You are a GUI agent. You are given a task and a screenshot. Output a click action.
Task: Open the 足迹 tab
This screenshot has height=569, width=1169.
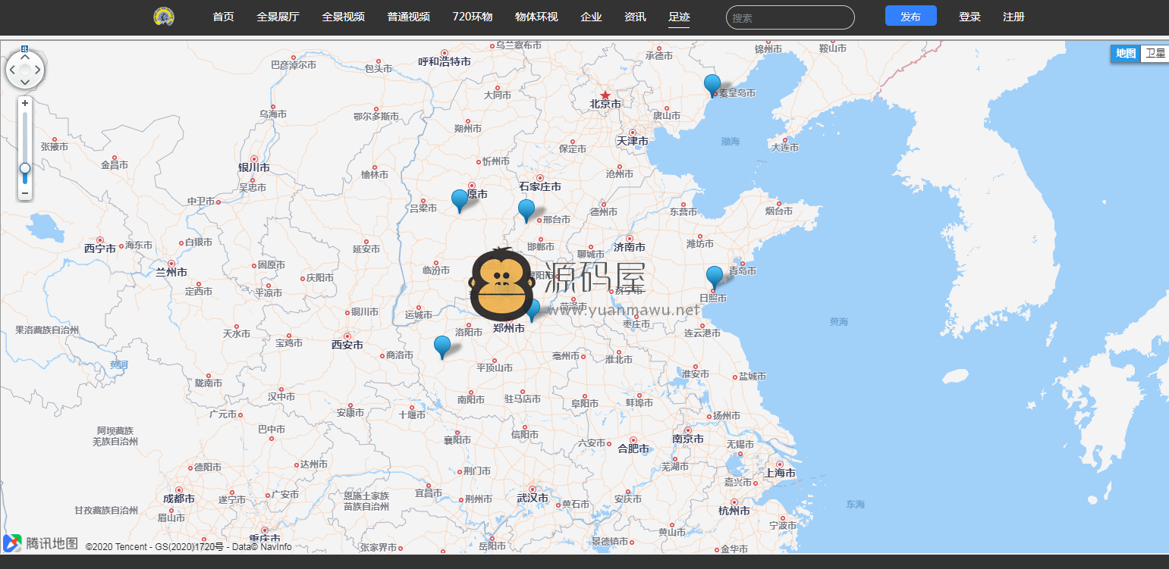[x=679, y=17]
